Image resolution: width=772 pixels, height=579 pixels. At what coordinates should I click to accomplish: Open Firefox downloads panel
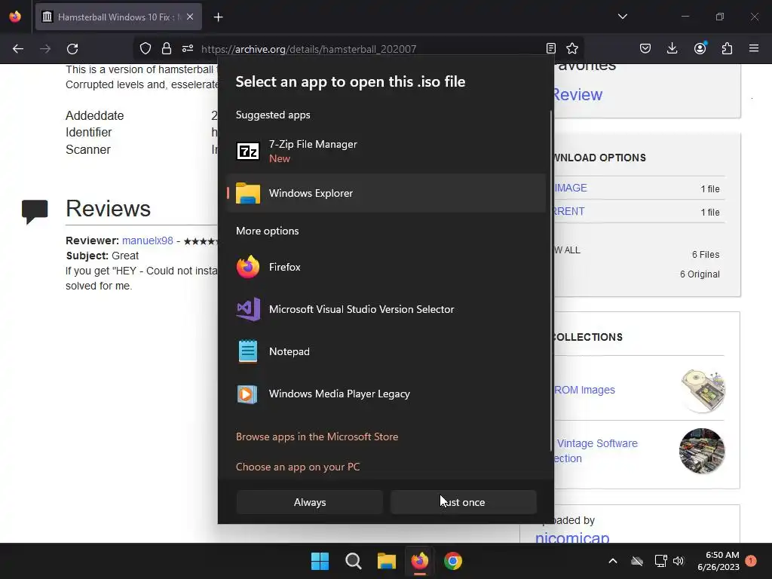(x=672, y=48)
